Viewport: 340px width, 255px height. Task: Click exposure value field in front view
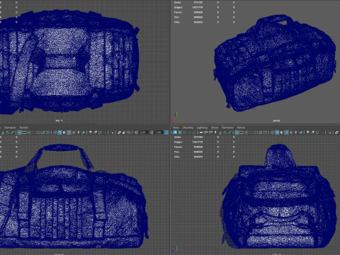(x=143, y=132)
